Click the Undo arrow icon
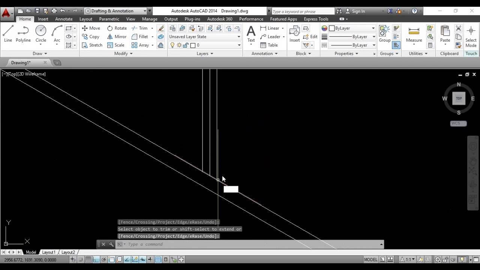Image resolution: width=480 pixels, height=270 pixels. (x=63, y=11)
